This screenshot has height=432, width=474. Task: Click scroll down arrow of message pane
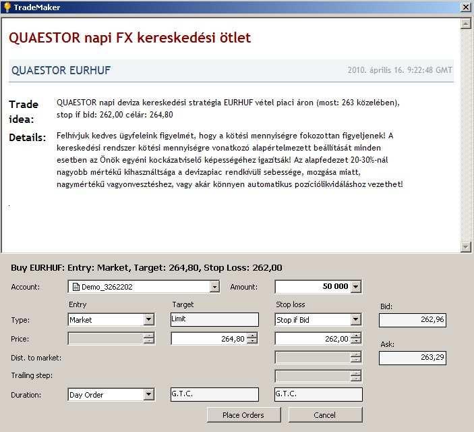point(465,247)
